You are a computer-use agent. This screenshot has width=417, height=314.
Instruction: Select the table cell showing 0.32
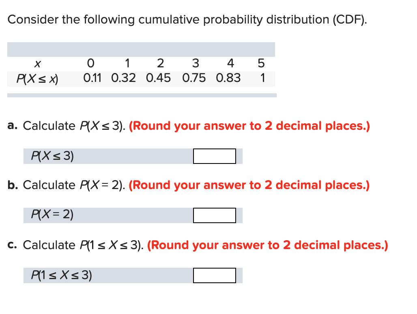pyautogui.click(x=125, y=78)
